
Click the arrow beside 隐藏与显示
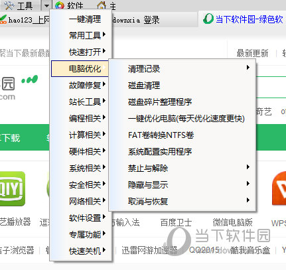[x=248, y=184]
